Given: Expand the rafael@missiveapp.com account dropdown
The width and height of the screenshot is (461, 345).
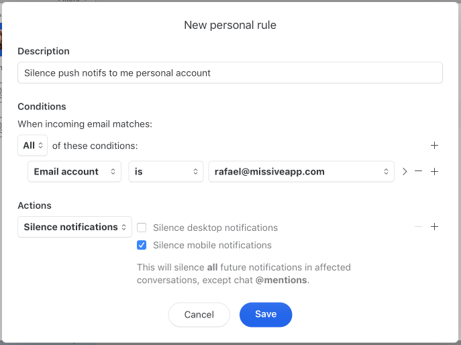Looking at the screenshot, I should [x=301, y=172].
